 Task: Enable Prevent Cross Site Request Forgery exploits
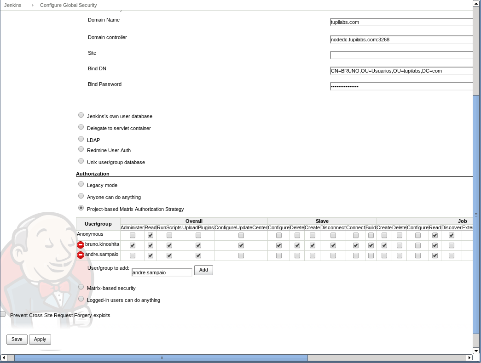[x=3, y=313]
